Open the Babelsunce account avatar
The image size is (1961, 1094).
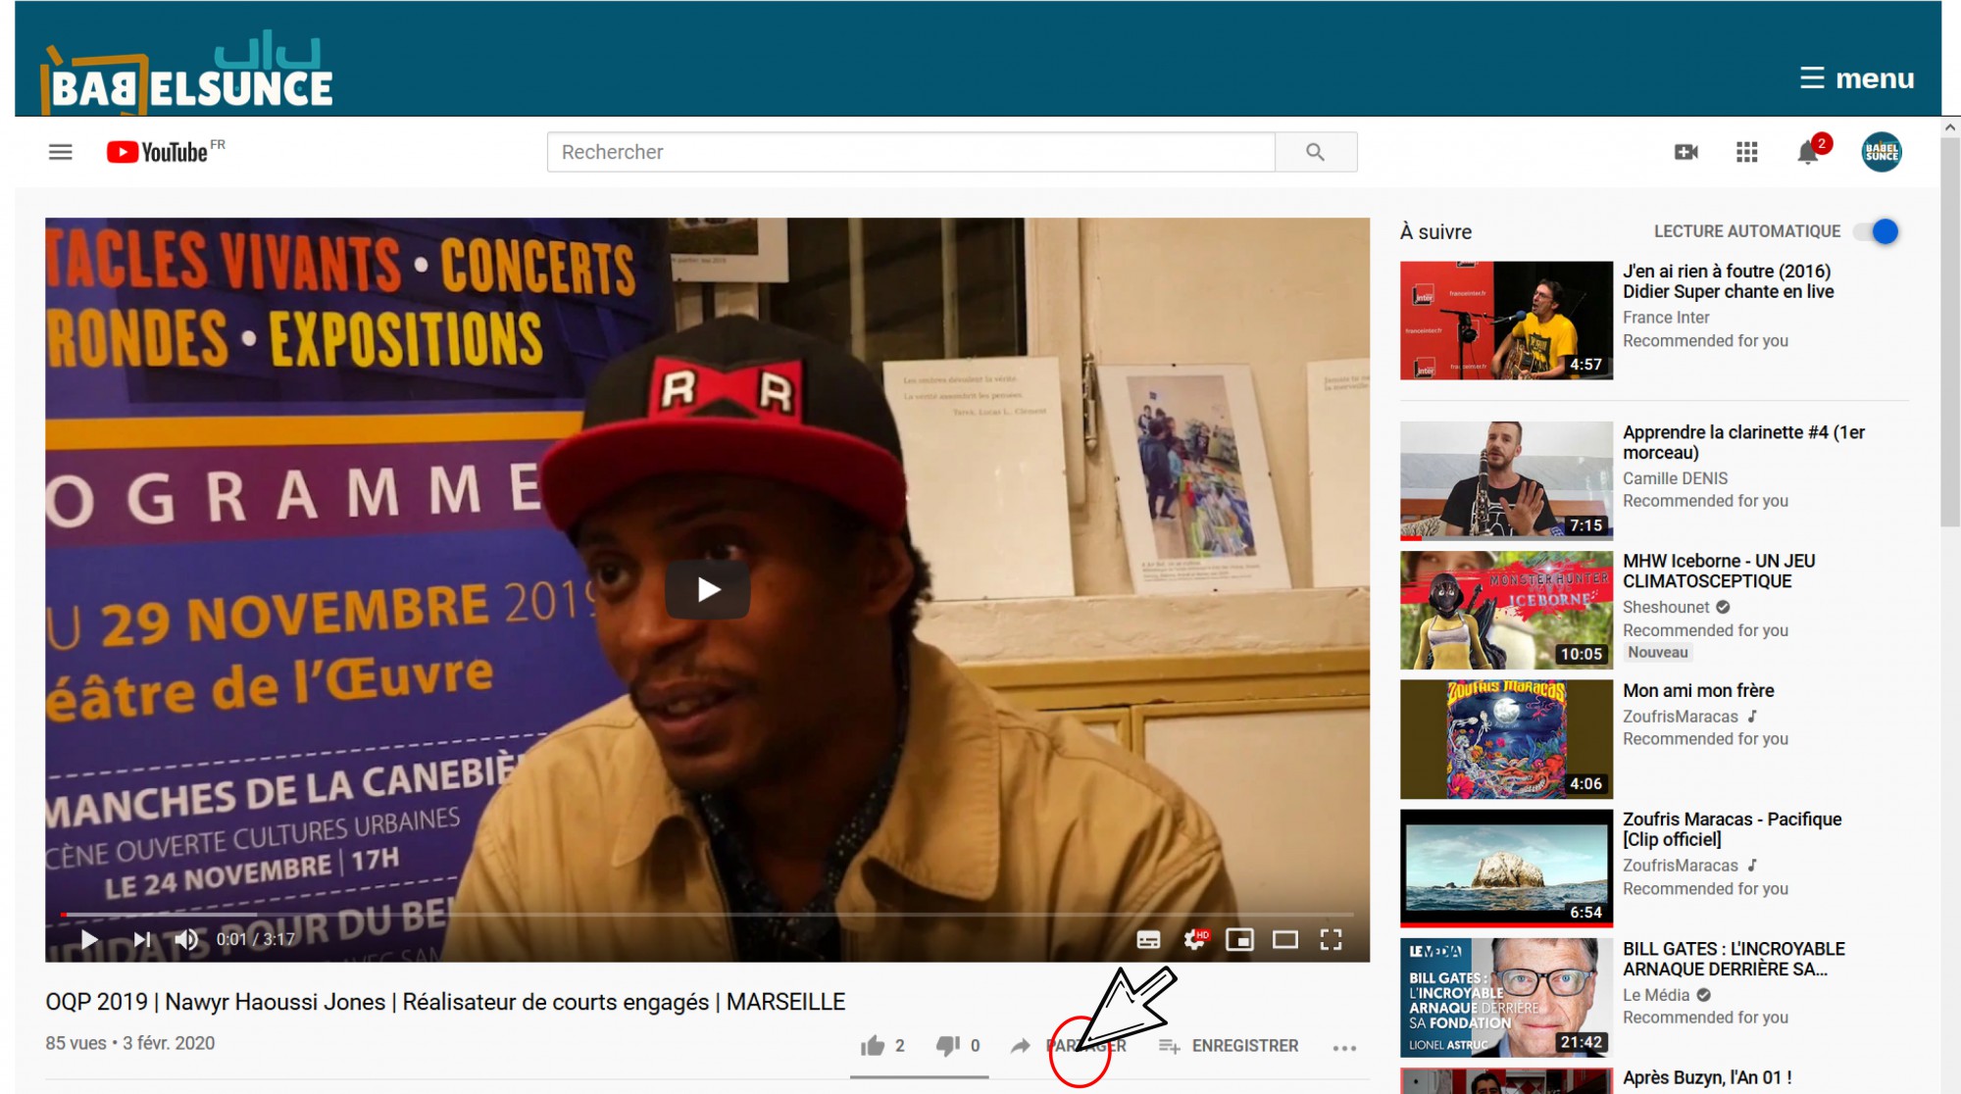1882,152
